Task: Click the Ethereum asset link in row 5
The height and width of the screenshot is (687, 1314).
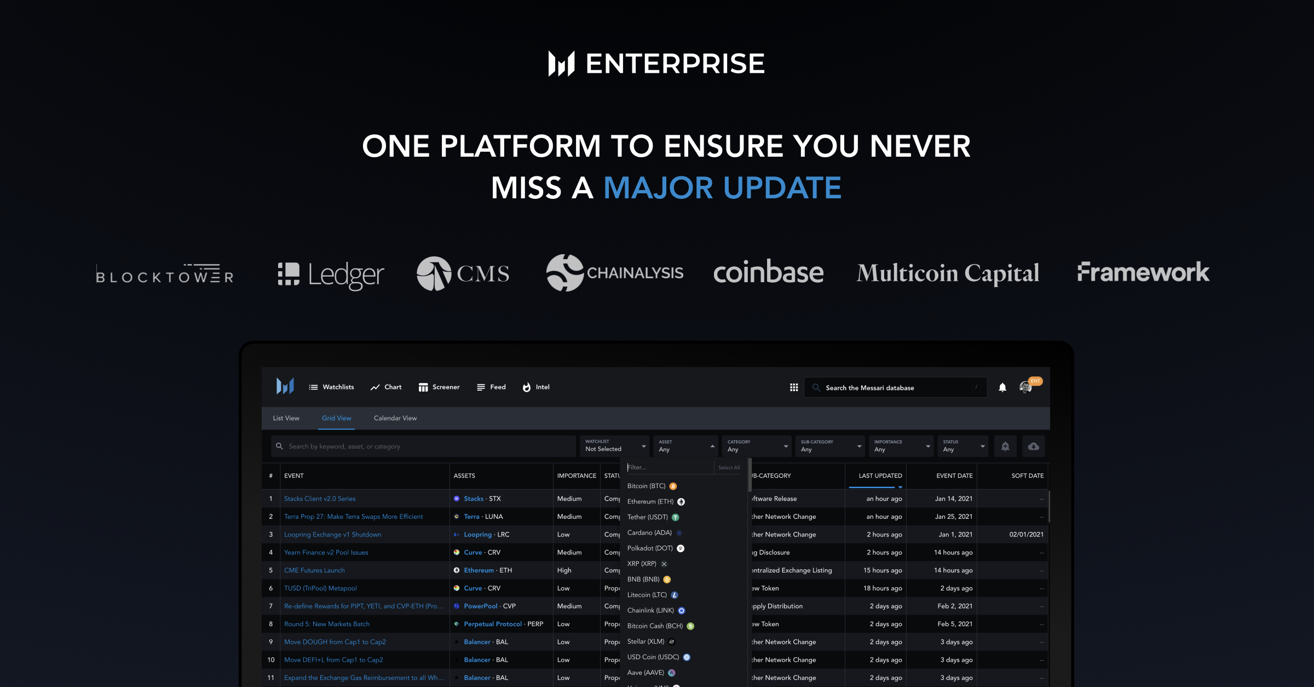Action: [x=479, y=570]
